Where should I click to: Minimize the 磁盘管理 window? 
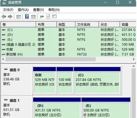(x=105, y=2)
